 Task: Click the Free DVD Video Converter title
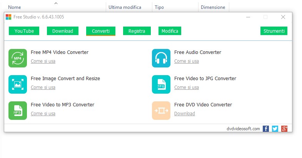pos(203,105)
